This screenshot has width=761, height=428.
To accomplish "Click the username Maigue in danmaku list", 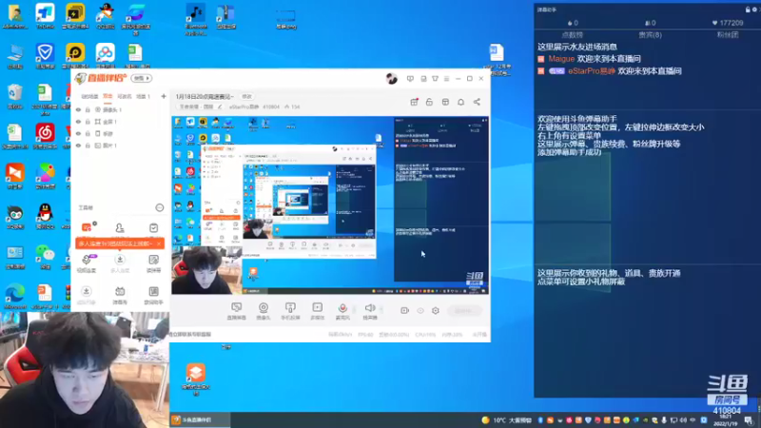I will click(x=561, y=59).
